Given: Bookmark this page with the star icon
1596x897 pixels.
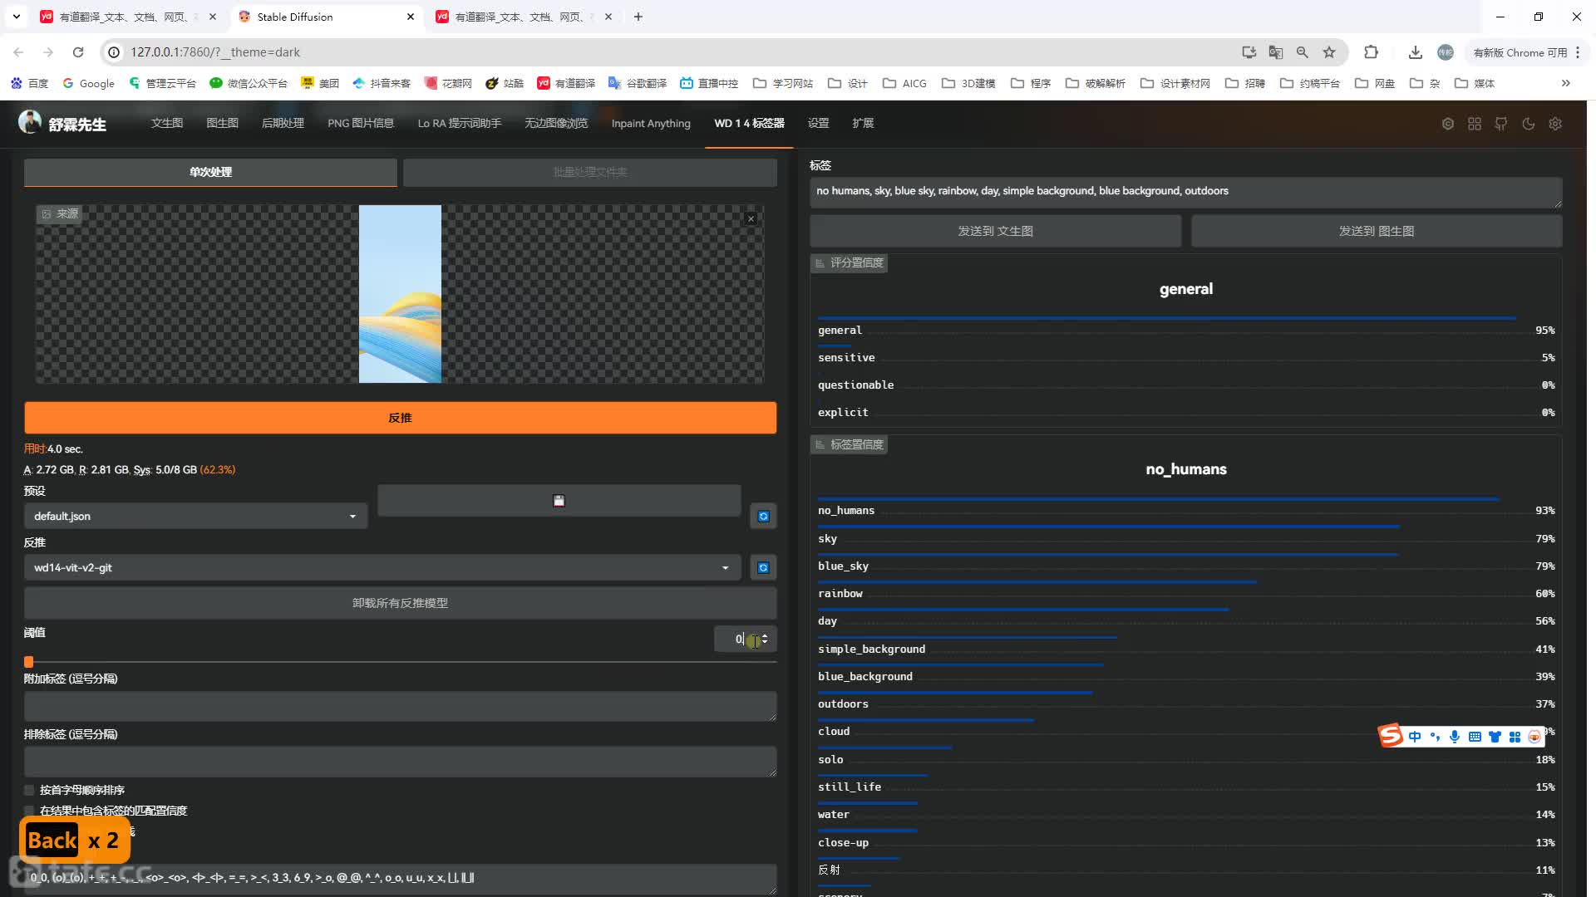Looking at the screenshot, I should tap(1329, 52).
